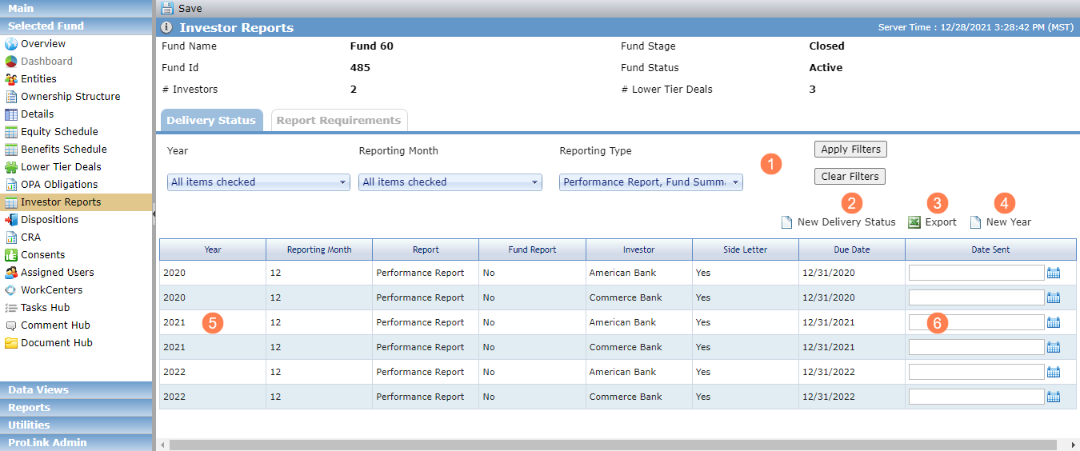Click the WorkCenters icon

[x=11, y=290]
